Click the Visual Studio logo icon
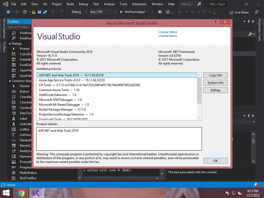The image size is (264, 198). (6, 4)
